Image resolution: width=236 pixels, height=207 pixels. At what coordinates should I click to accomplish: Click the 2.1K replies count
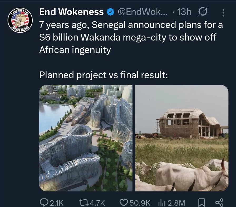[x=56, y=203]
